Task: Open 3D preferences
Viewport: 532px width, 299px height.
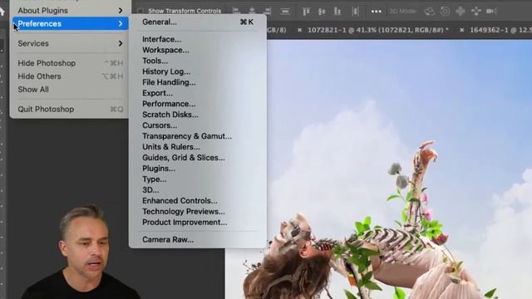Action: click(x=198, y=190)
